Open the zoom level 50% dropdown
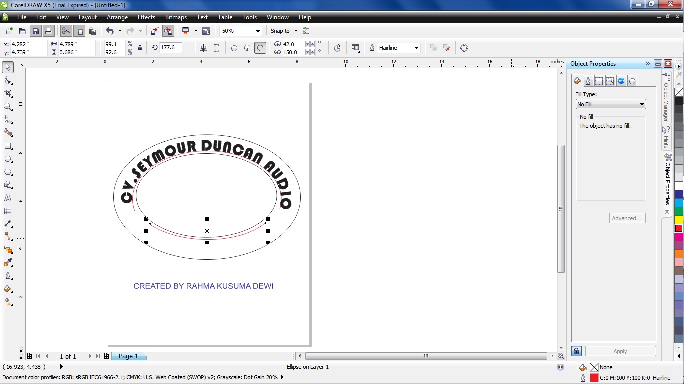684x384 pixels. (x=258, y=31)
